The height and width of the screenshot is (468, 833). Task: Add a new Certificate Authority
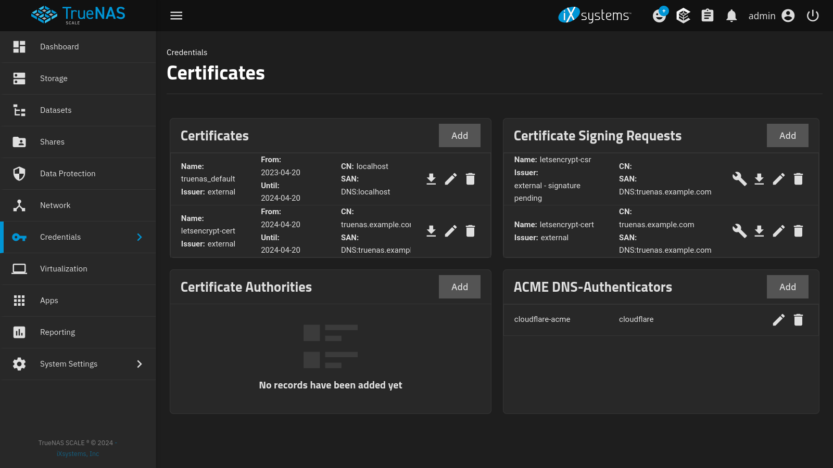459,287
